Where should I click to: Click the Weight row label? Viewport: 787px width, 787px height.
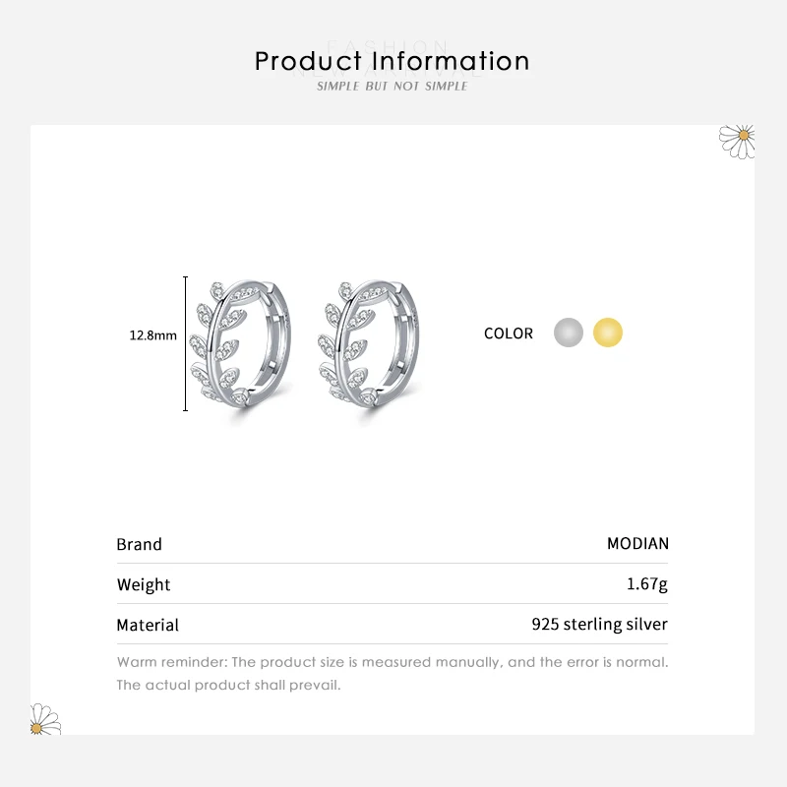point(144,584)
